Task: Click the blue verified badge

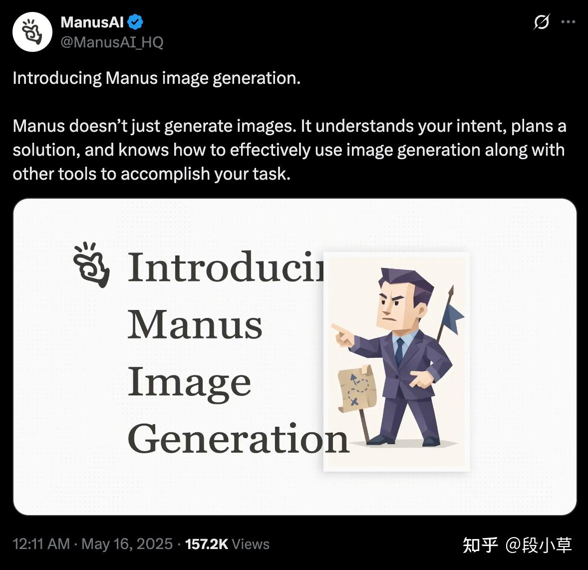Action: (136, 22)
